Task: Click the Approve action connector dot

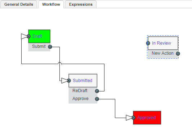Action: [x=97, y=99]
